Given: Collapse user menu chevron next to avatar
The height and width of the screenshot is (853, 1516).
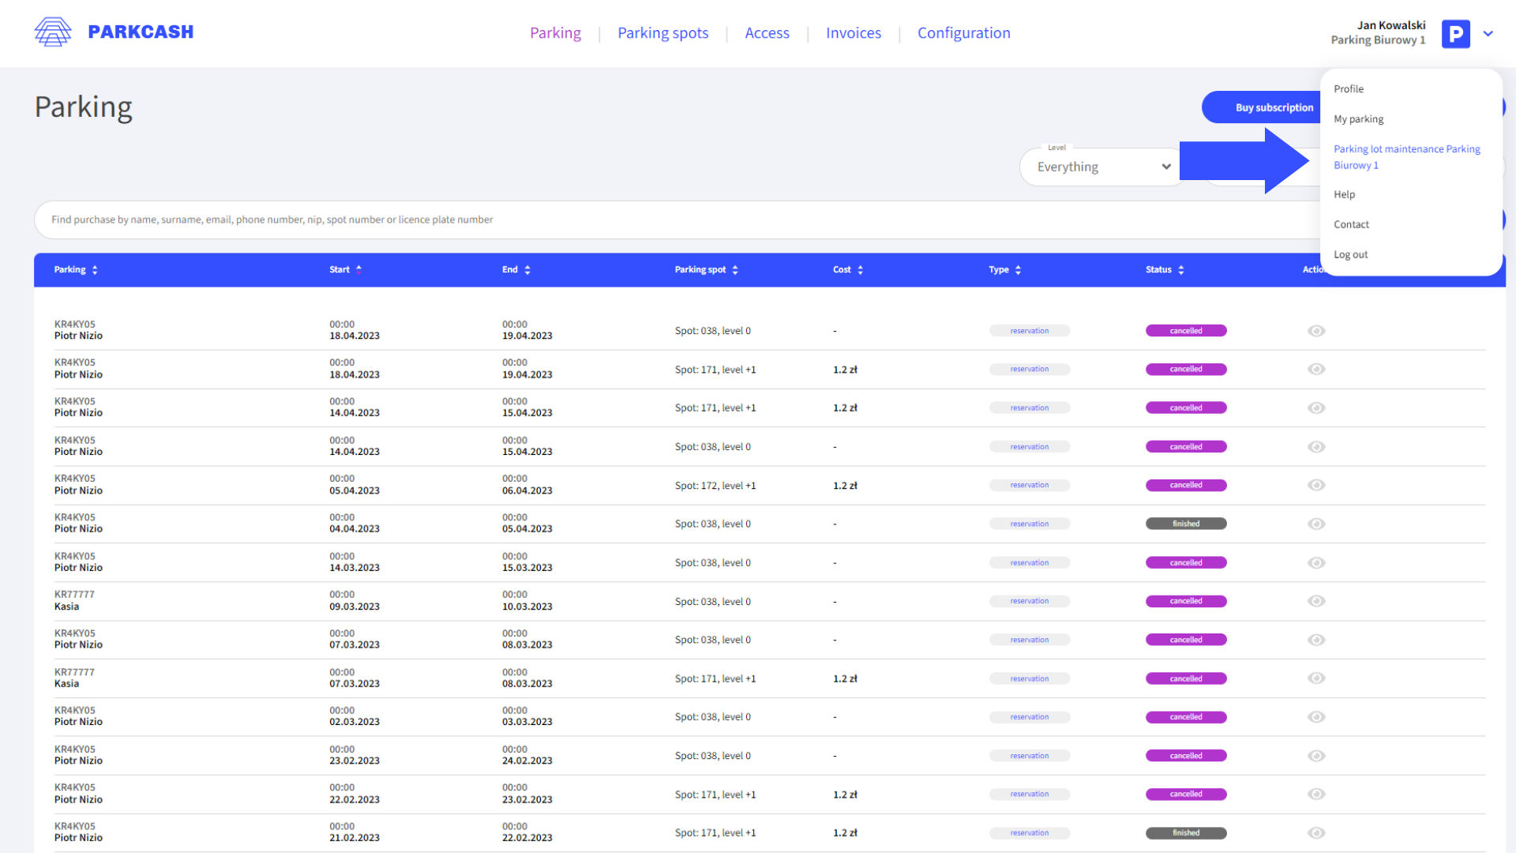Looking at the screenshot, I should coord(1488,33).
